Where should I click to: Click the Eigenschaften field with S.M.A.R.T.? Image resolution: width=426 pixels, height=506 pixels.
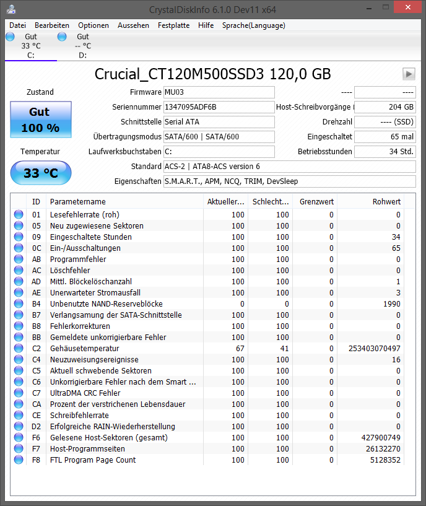[290, 181]
